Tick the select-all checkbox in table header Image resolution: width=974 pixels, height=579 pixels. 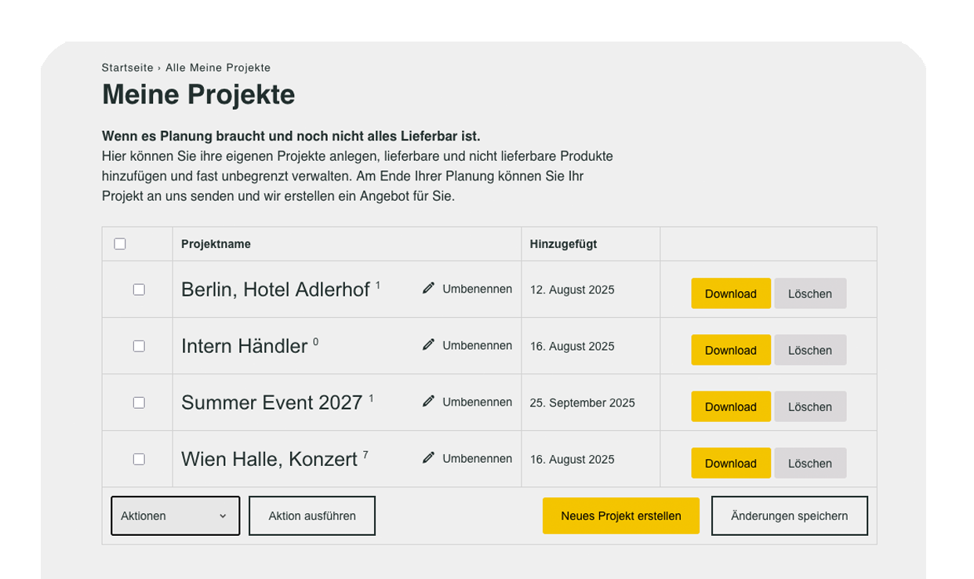120,244
